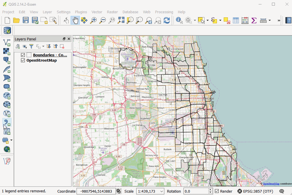The width and height of the screenshot is (292, 195).
Task: Click Pan Map to Selection icon
Action: pos(84,20)
